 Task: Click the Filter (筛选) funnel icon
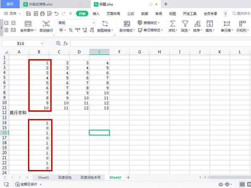184,23
